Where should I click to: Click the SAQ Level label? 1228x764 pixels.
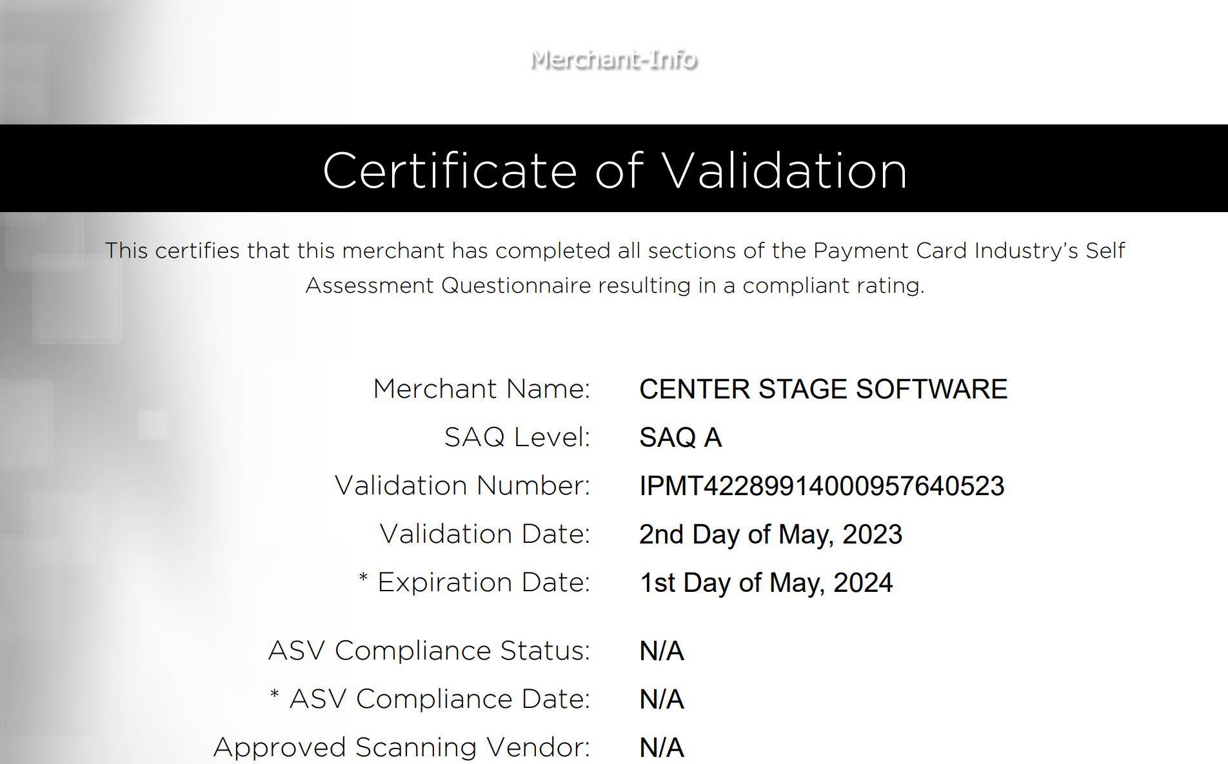(517, 437)
